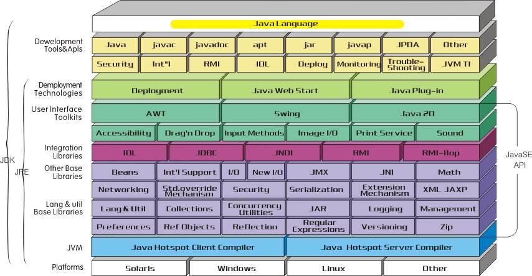Select the Math box
The height and width of the screenshot is (276, 532).
[x=448, y=172]
